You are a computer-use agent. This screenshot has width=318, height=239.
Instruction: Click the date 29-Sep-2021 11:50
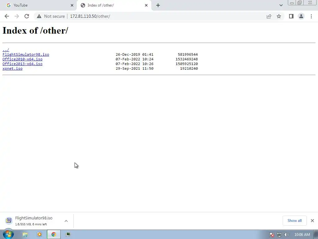pos(134,68)
